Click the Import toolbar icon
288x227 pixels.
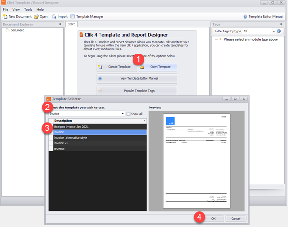[x=54, y=16]
